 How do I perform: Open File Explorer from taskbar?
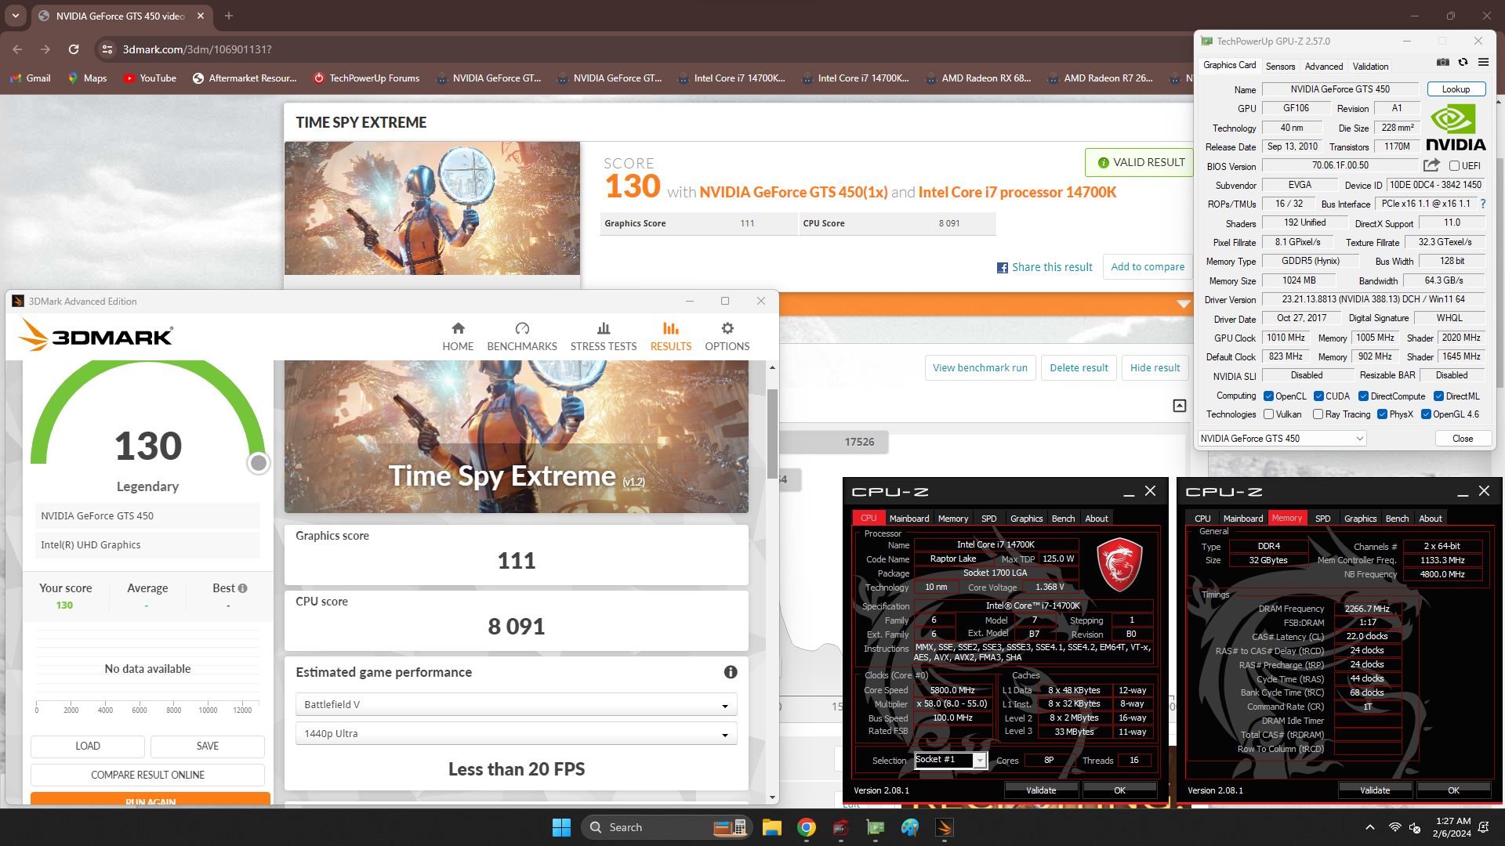(771, 827)
